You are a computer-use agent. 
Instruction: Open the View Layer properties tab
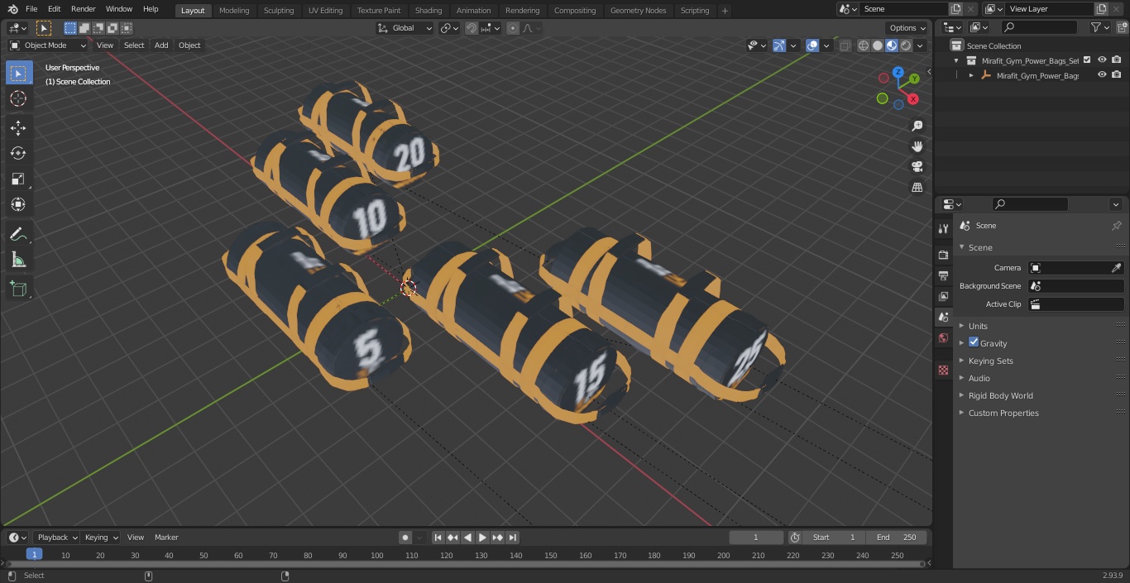point(943,296)
